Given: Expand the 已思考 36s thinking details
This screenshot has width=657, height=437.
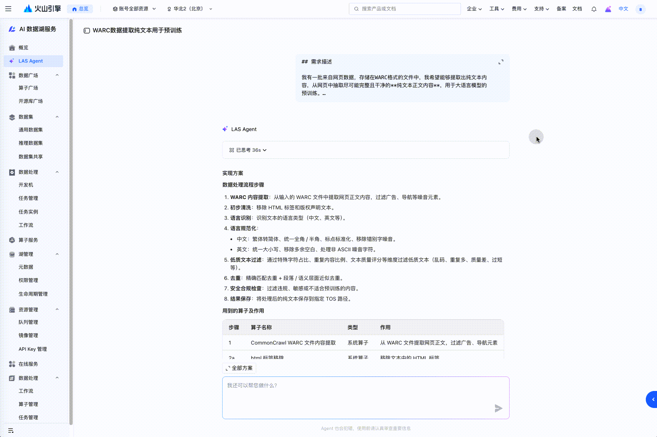Looking at the screenshot, I should coord(248,150).
